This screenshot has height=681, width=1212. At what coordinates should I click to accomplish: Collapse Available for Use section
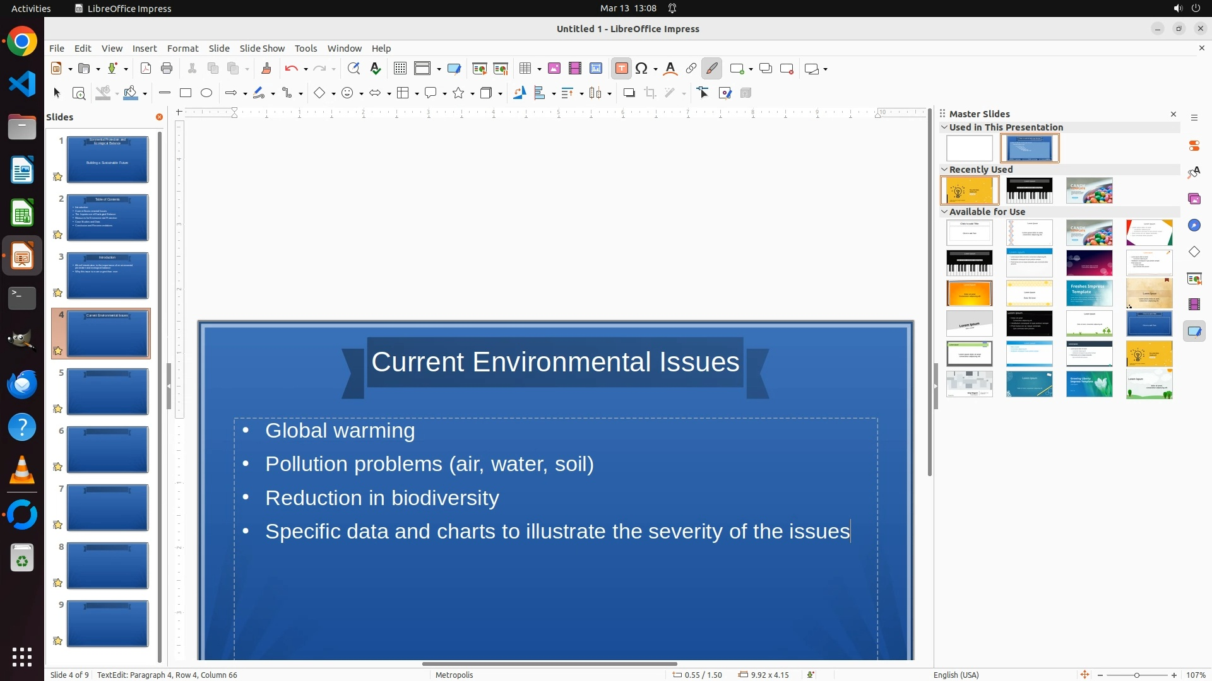click(x=944, y=212)
